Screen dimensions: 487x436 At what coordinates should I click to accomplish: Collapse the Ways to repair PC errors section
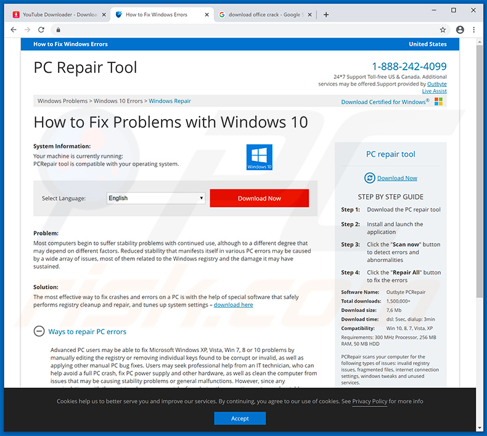(39, 331)
